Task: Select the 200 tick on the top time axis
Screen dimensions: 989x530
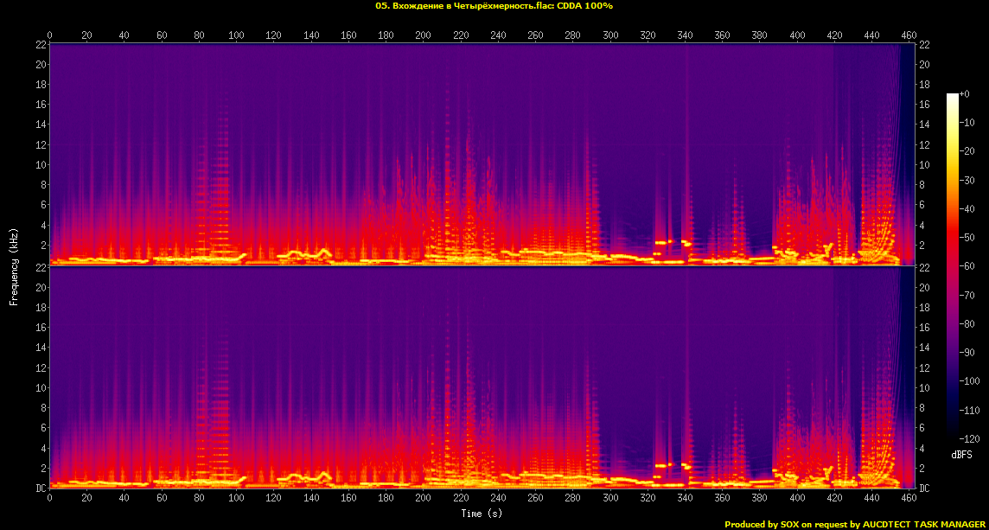Action: click(424, 35)
